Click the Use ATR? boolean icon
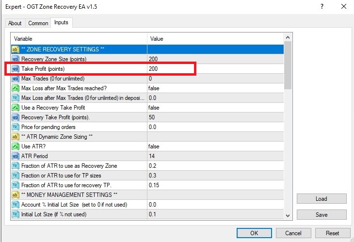This screenshot has width=354, height=242. (16, 146)
